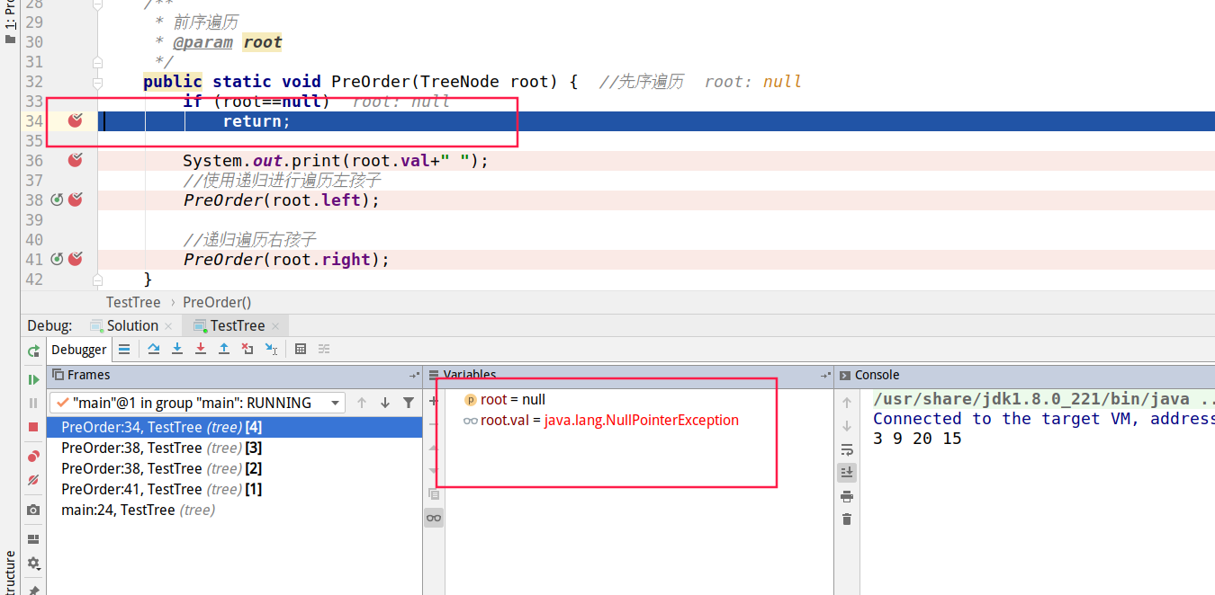Viewport: 1215px width, 595px height.
Task: Click console output 3 9 20 15
Action: click(x=917, y=439)
